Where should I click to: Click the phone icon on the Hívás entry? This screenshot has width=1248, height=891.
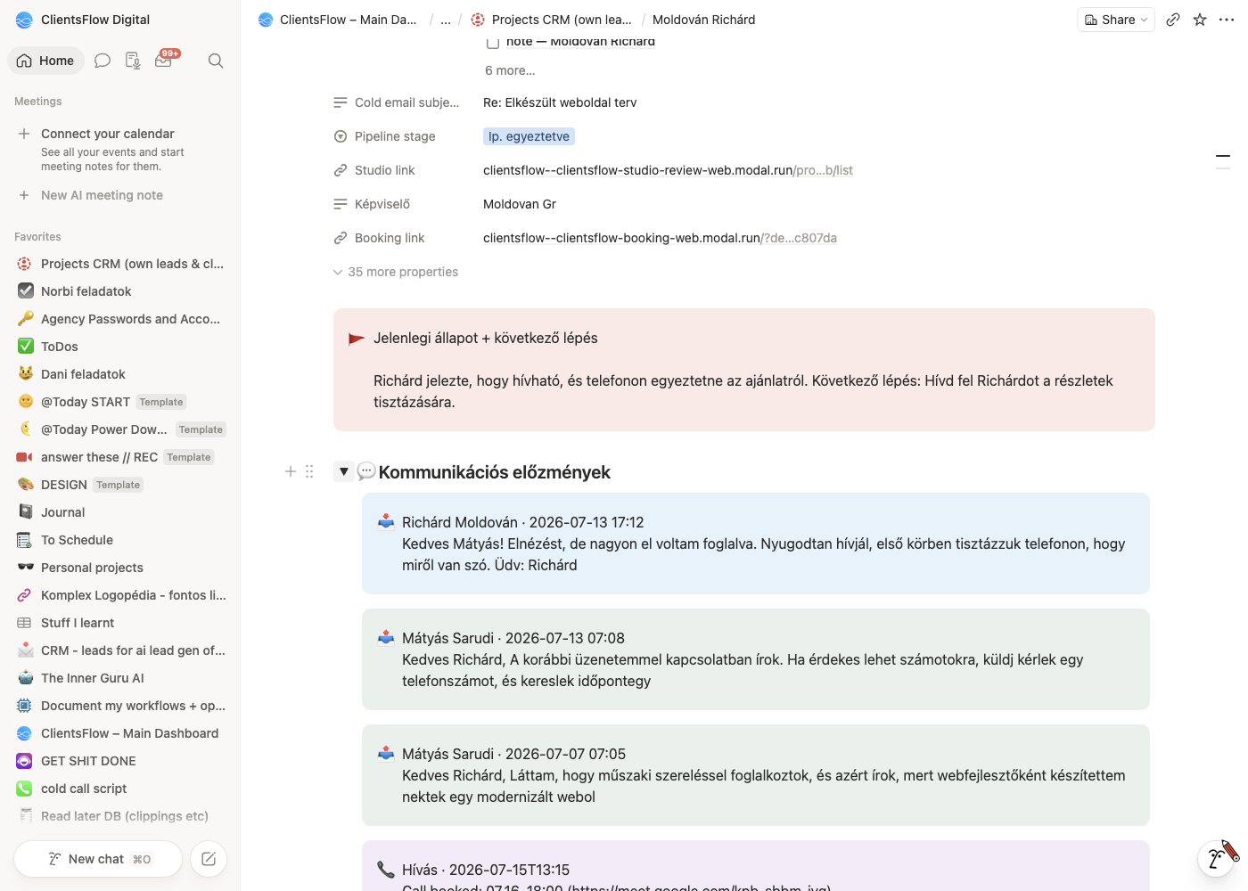386,870
